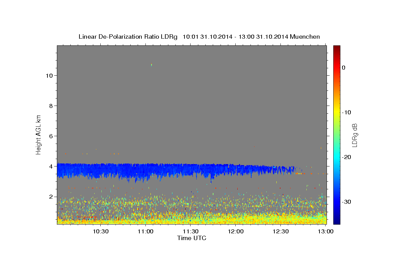Screen dimensions: 404x269
Task: Click the '11:30' time tick label
Action: coord(191,231)
